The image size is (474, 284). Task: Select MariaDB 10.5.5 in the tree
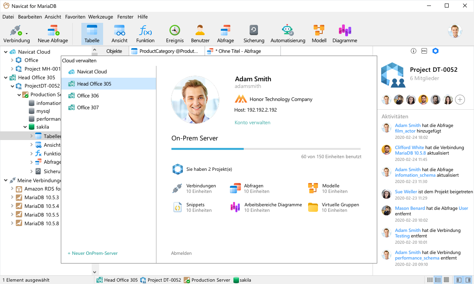click(38, 215)
